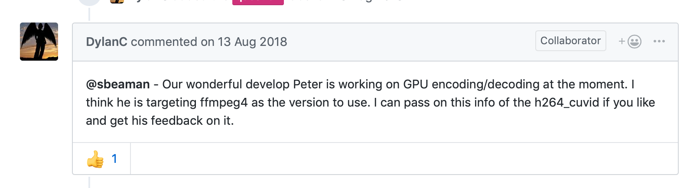Open the three-dot comment options menu
This screenshot has width=690, height=188.
[x=659, y=41]
